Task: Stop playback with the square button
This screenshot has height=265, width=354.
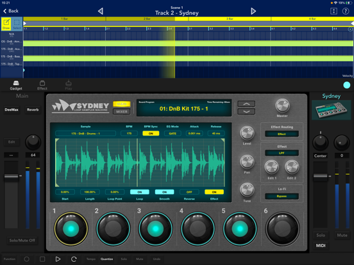Action: (42, 259)
